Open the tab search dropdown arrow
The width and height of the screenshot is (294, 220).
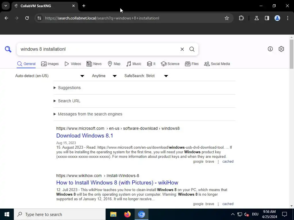(x=6, y=6)
